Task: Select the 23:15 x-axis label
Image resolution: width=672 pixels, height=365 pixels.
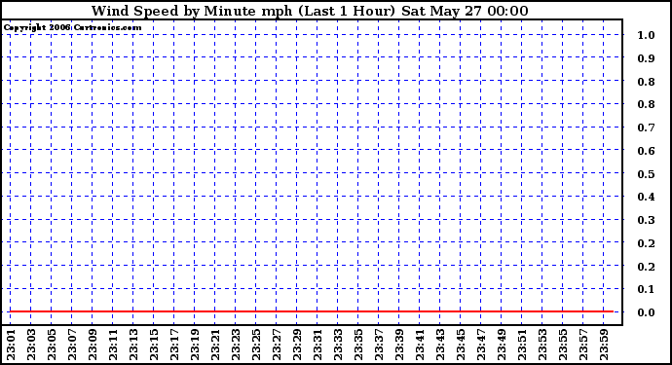Action: pos(154,345)
